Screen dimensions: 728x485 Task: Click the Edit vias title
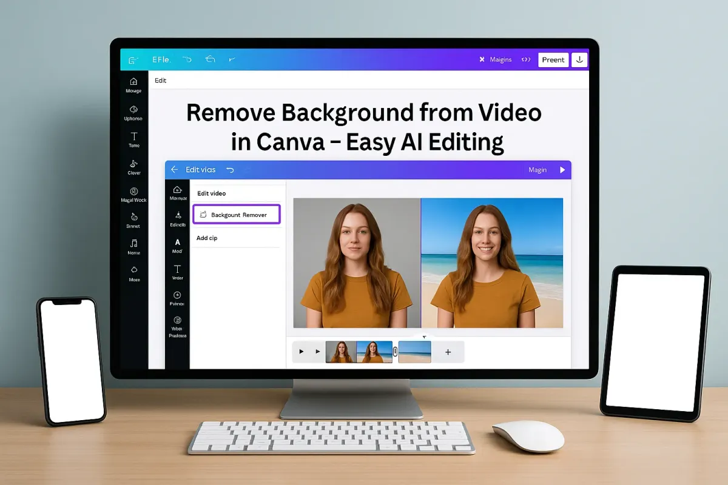(x=200, y=170)
